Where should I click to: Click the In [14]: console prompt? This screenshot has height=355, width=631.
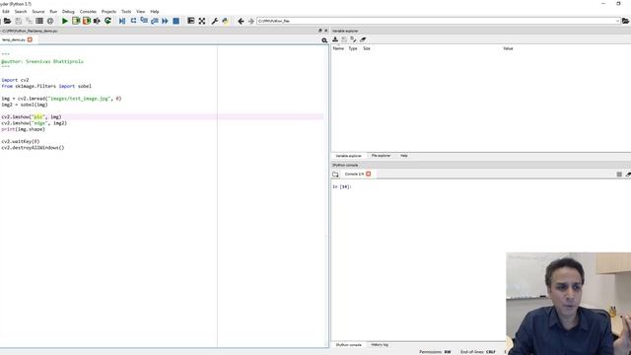[x=342, y=187]
